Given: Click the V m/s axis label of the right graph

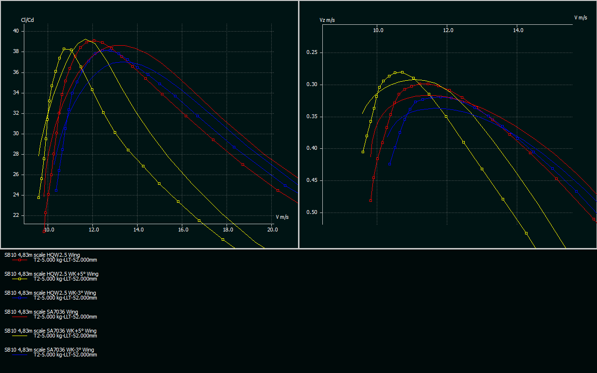Looking at the screenshot, I should coord(580,18).
